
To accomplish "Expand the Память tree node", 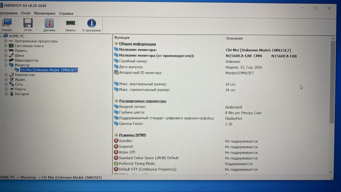I will pyautogui.click(x=6, y=50).
